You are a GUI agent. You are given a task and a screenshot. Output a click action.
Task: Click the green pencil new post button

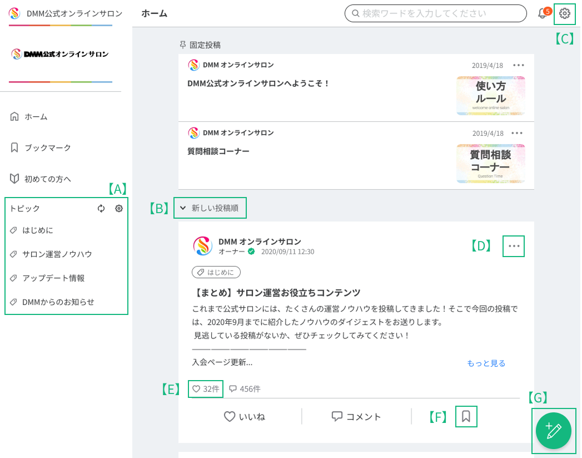[553, 431]
